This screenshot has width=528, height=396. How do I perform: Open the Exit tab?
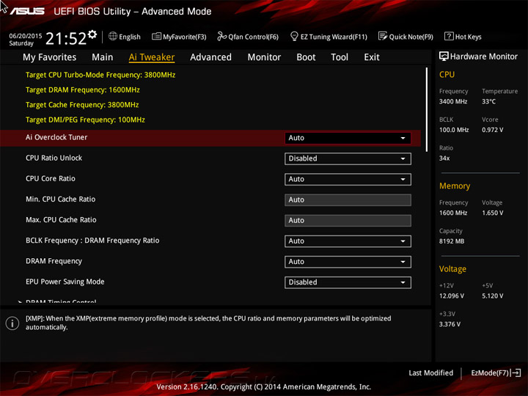click(x=372, y=57)
